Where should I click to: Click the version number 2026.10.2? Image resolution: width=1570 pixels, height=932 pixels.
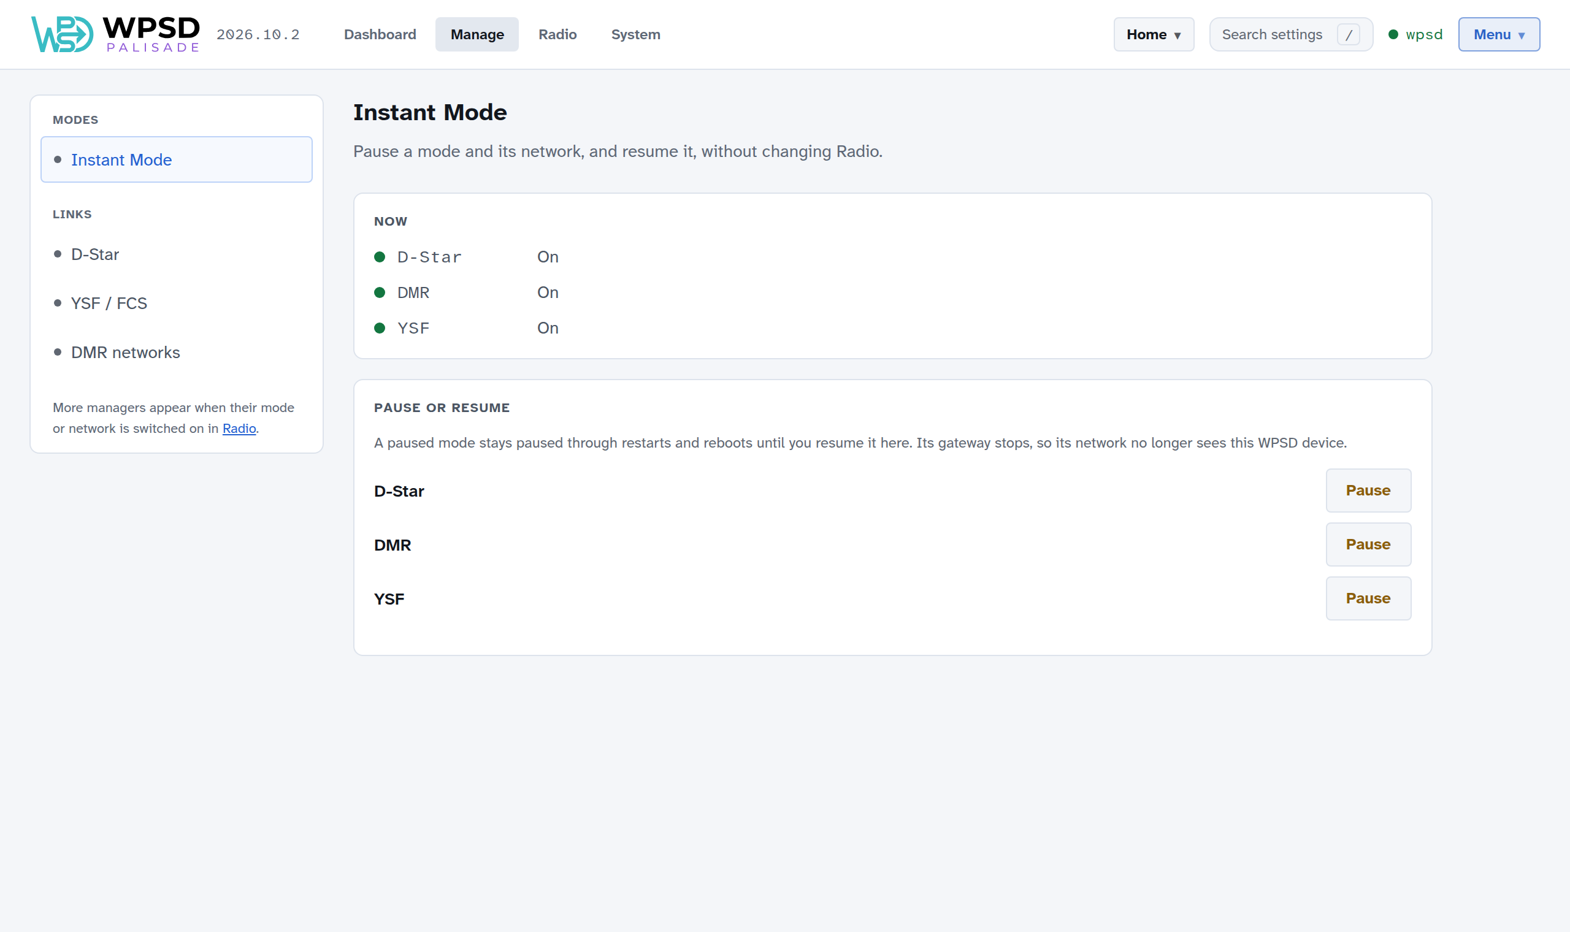[258, 34]
